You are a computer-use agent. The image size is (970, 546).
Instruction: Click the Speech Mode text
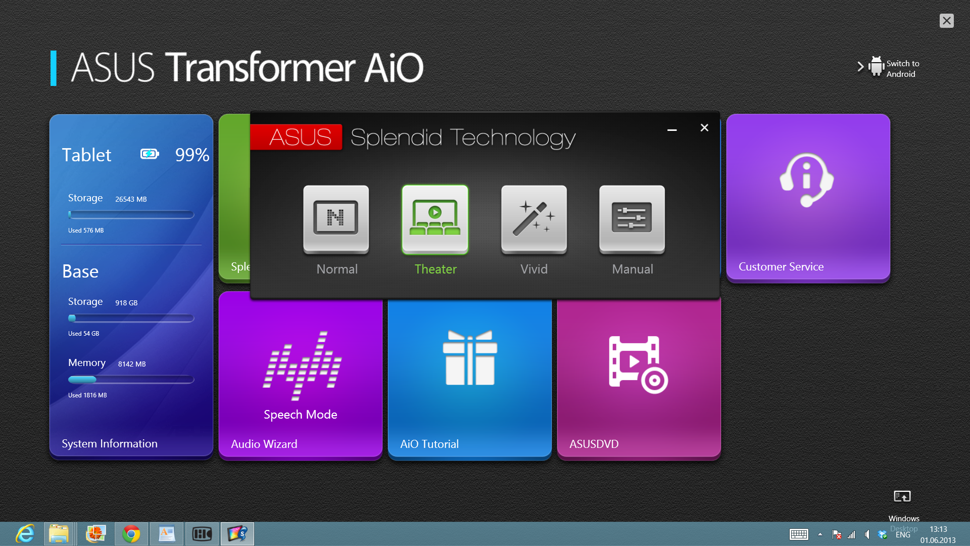pyautogui.click(x=301, y=415)
